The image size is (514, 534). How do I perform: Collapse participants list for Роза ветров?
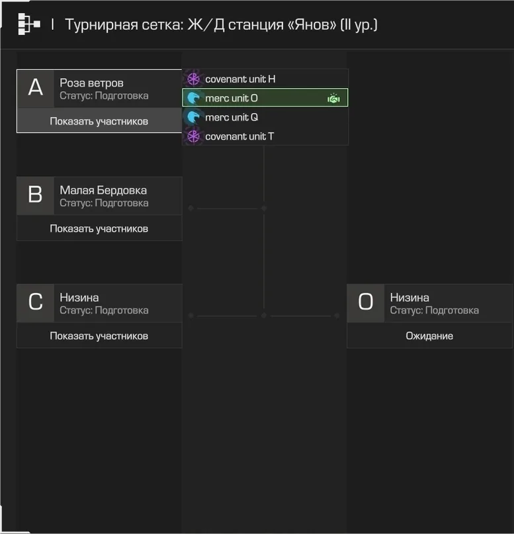pos(99,121)
